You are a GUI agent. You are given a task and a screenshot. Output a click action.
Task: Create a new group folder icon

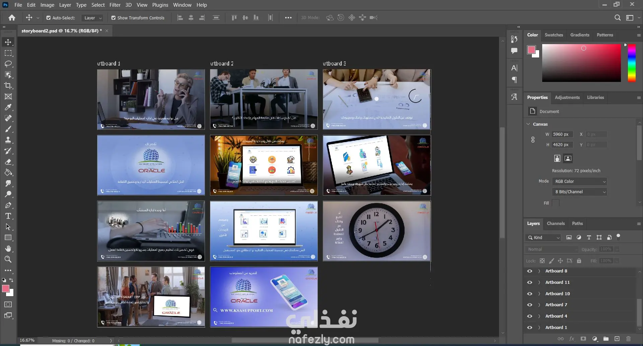point(606,339)
